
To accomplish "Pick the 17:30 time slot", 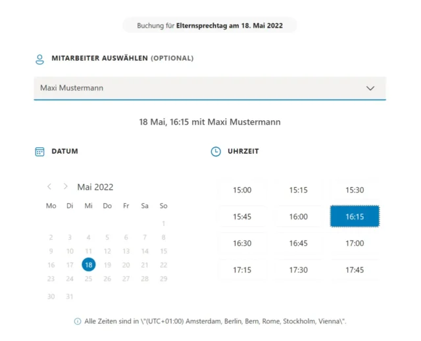I will coord(299,270).
